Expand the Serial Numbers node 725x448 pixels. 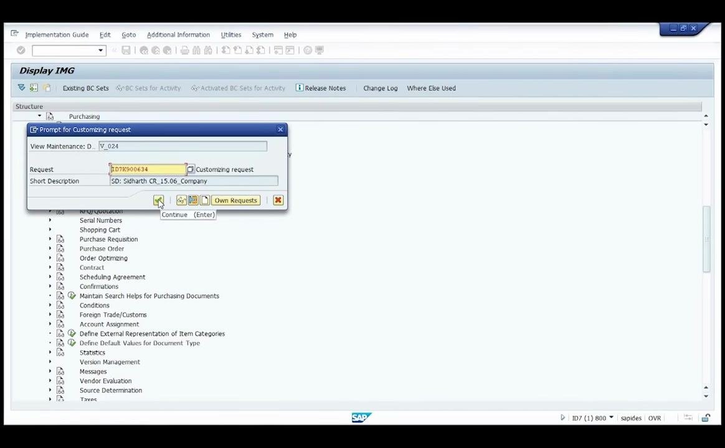[50, 220]
